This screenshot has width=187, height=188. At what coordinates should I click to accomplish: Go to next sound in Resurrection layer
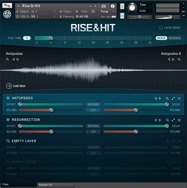coord(160,120)
